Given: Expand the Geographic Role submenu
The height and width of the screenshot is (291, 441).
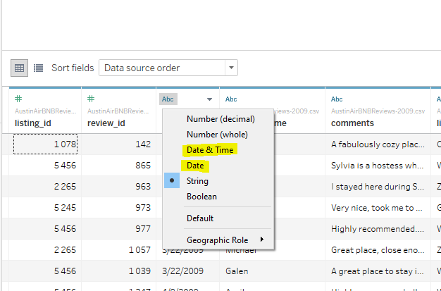Looking at the screenshot, I should tap(225, 240).
